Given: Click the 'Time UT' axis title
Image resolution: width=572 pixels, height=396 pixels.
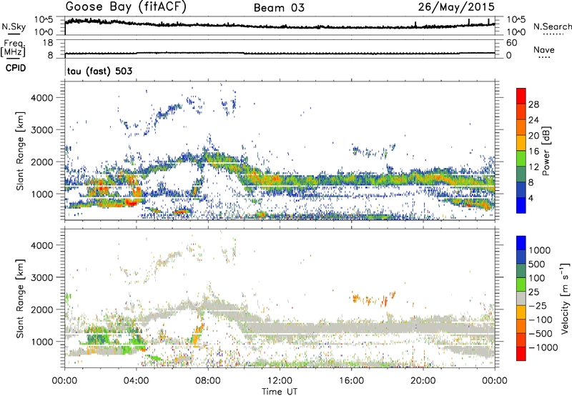Looking at the screenshot, I should tap(280, 392).
